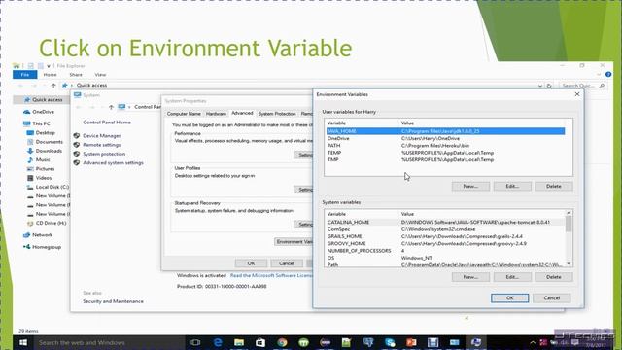Click the Network icon in the navigation pane

click(26, 235)
